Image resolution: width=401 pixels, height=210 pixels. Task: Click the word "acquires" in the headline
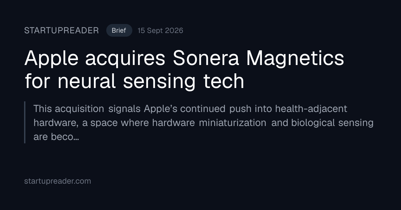coord(126,59)
